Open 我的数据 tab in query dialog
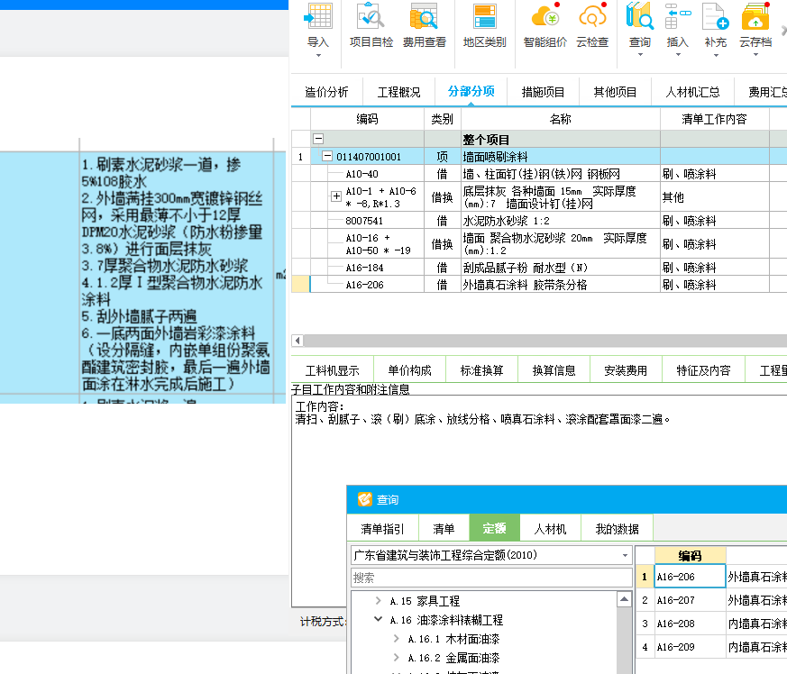 [x=617, y=528]
